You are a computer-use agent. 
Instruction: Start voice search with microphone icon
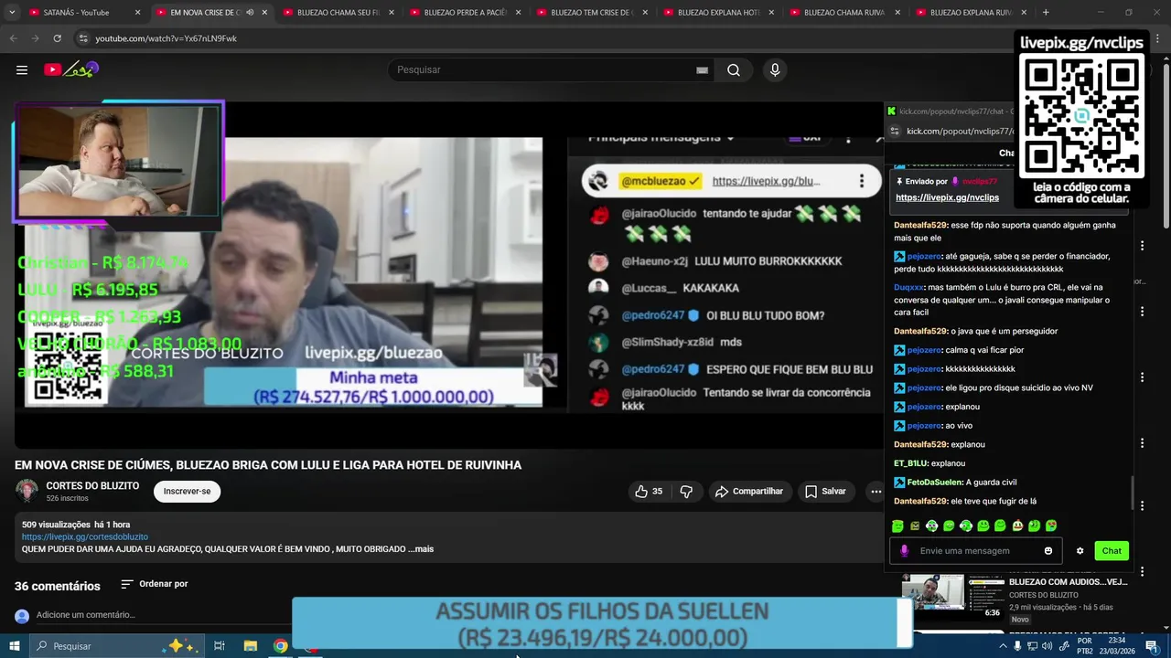[x=775, y=70]
